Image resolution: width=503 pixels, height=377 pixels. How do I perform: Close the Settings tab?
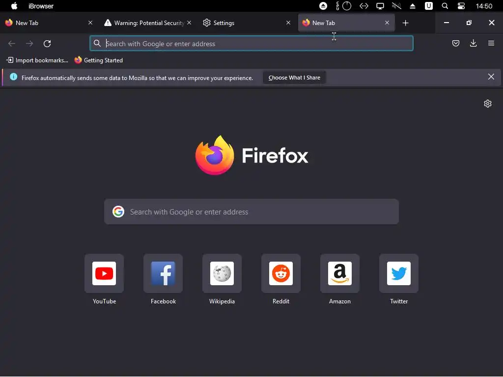pos(288,23)
